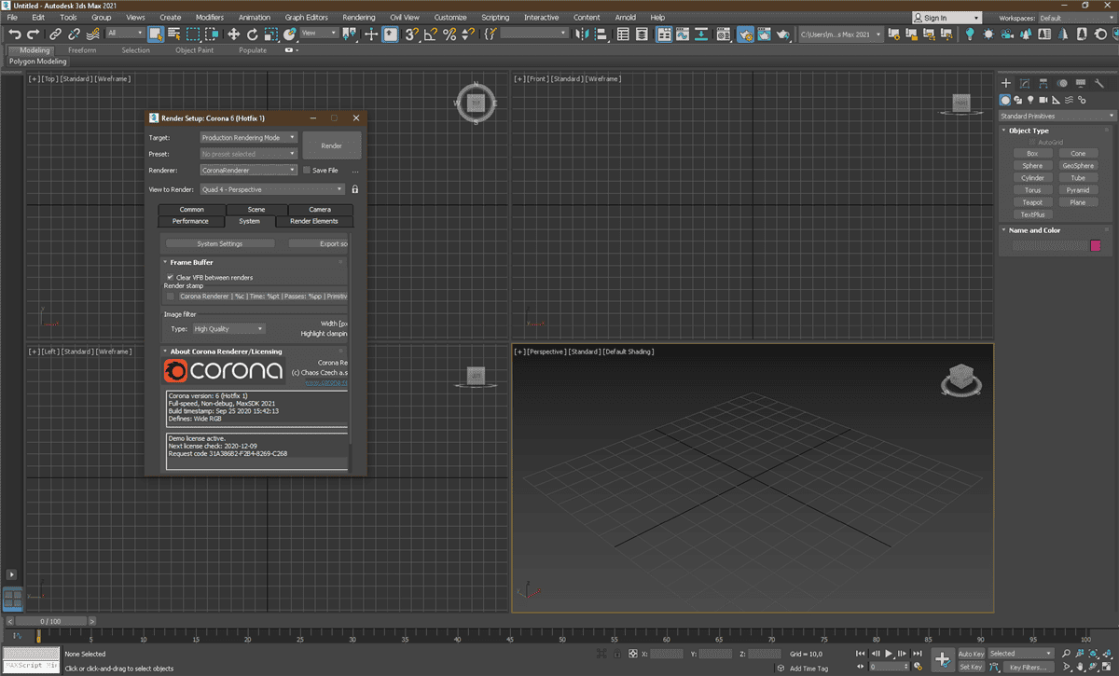Open the Rendering menu

[359, 18]
